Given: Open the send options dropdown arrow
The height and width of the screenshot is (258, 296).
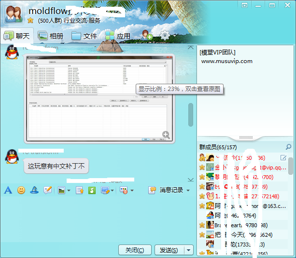Looking at the screenshot, I should [189, 250].
